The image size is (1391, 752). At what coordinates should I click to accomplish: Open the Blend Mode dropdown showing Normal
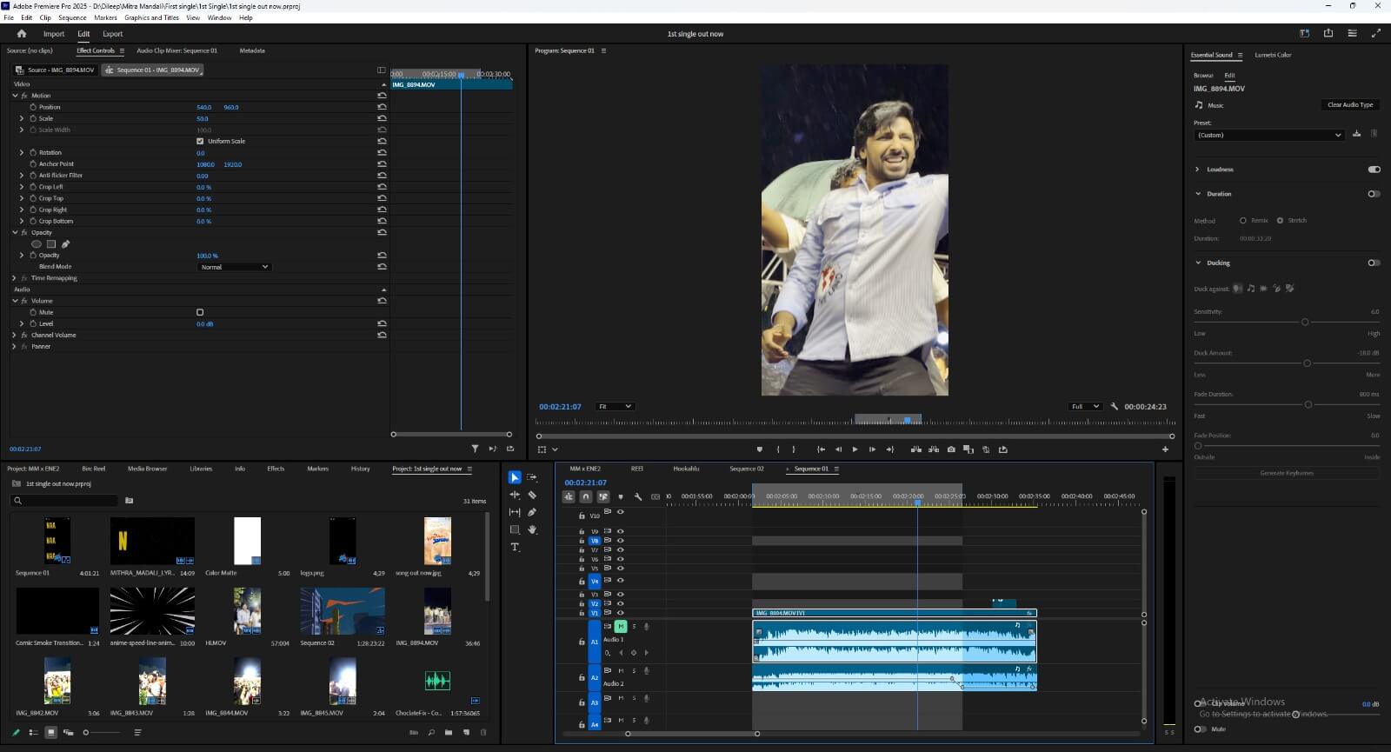click(x=235, y=267)
